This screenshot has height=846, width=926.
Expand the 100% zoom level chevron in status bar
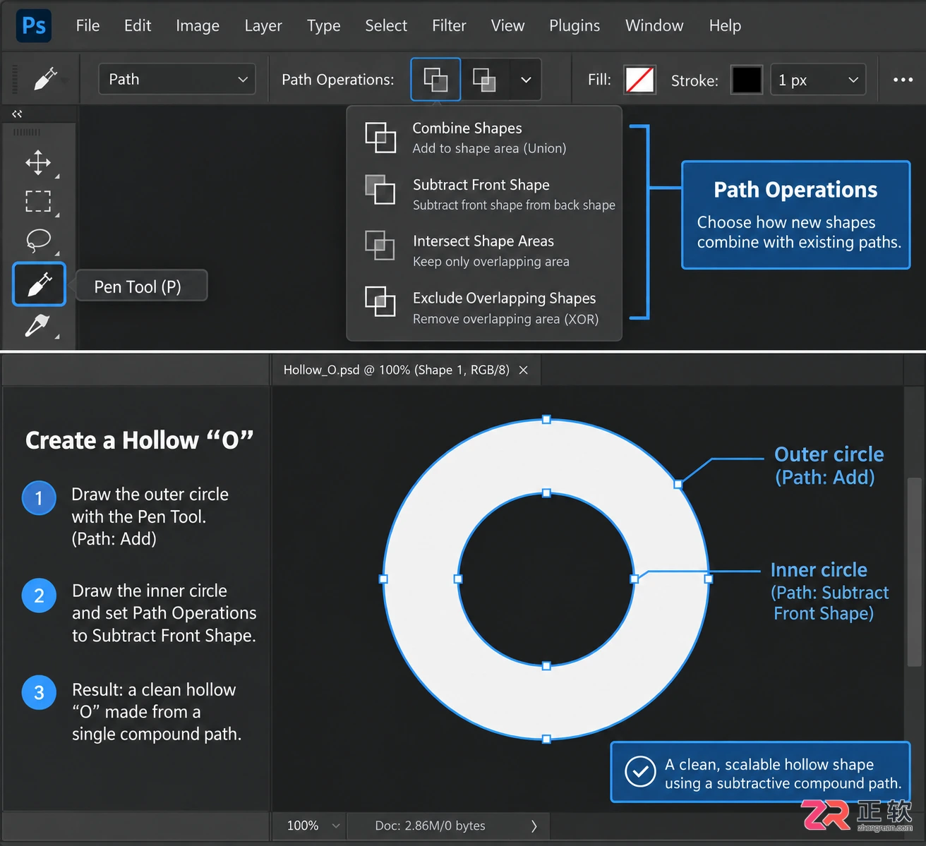point(336,826)
